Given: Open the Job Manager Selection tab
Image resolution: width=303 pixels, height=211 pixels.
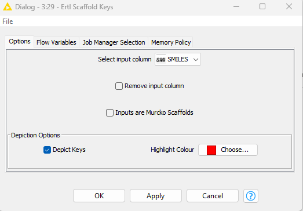Looking at the screenshot, I should pyautogui.click(x=114, y=42).
